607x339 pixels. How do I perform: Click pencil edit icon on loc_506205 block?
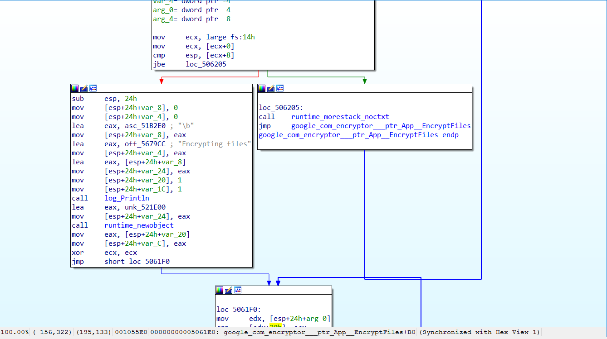271,88
